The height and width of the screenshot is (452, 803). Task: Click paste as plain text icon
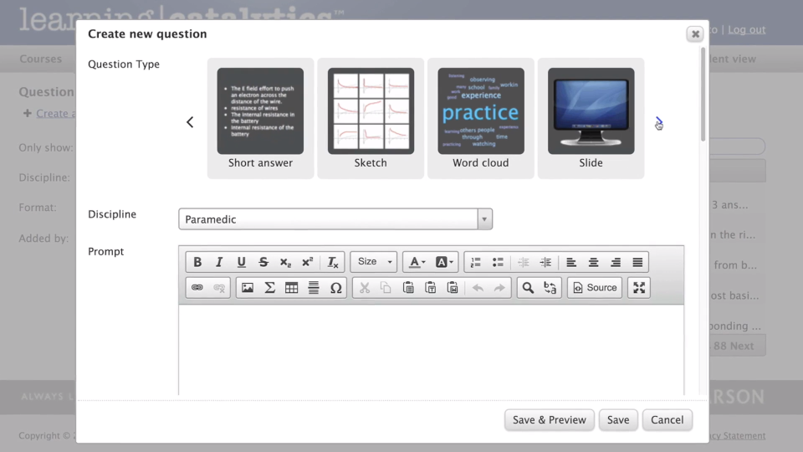pos(430,287)
